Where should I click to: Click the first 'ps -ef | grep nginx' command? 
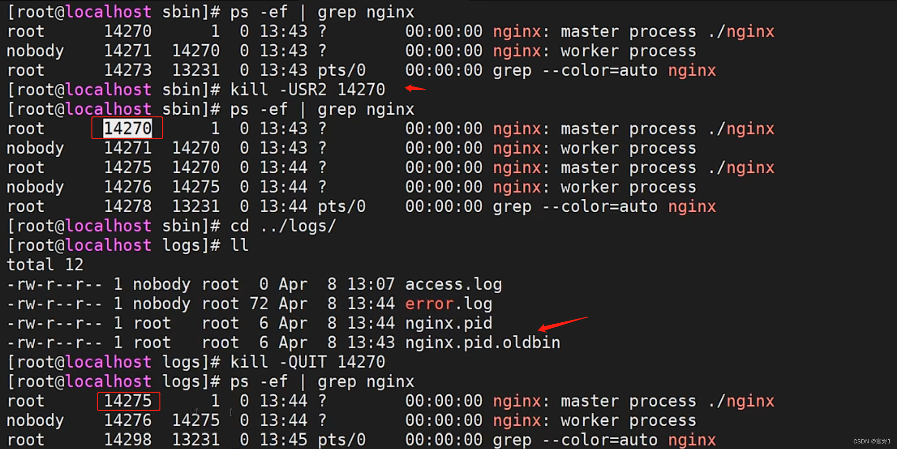[x=322, y=12]
